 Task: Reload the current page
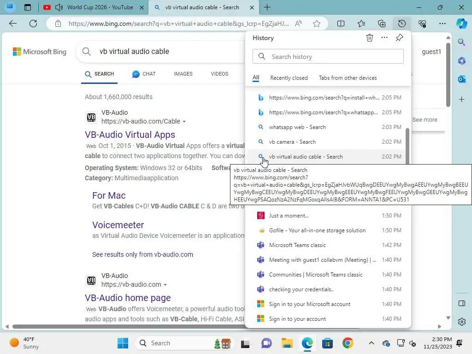[x=33, y=24]
